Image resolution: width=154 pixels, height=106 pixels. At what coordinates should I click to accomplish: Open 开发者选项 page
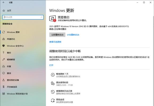(x=23, y=87)
